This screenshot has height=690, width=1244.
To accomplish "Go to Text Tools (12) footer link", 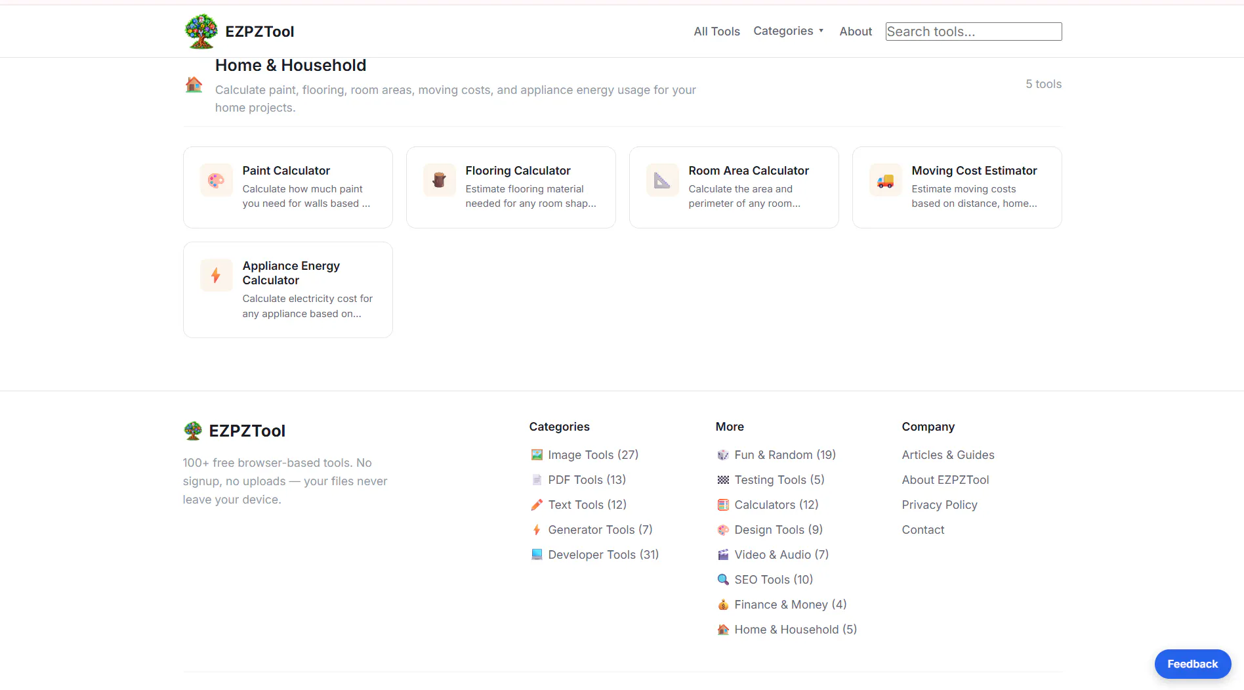I will pos(587,505).
